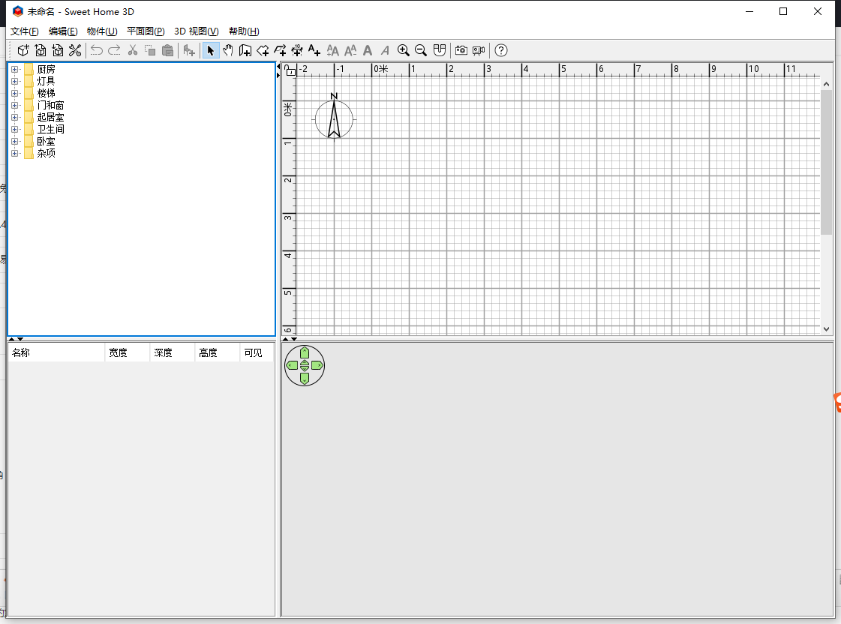Viewport: 841px width, 624px height.
Task: Click the plan scrollbar down arrow
Action: click(826, 329)
